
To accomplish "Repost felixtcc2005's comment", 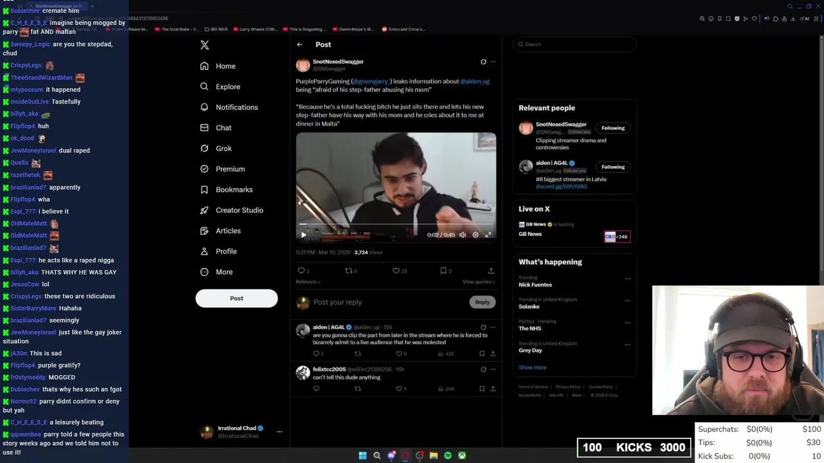I will click(358, 388).
